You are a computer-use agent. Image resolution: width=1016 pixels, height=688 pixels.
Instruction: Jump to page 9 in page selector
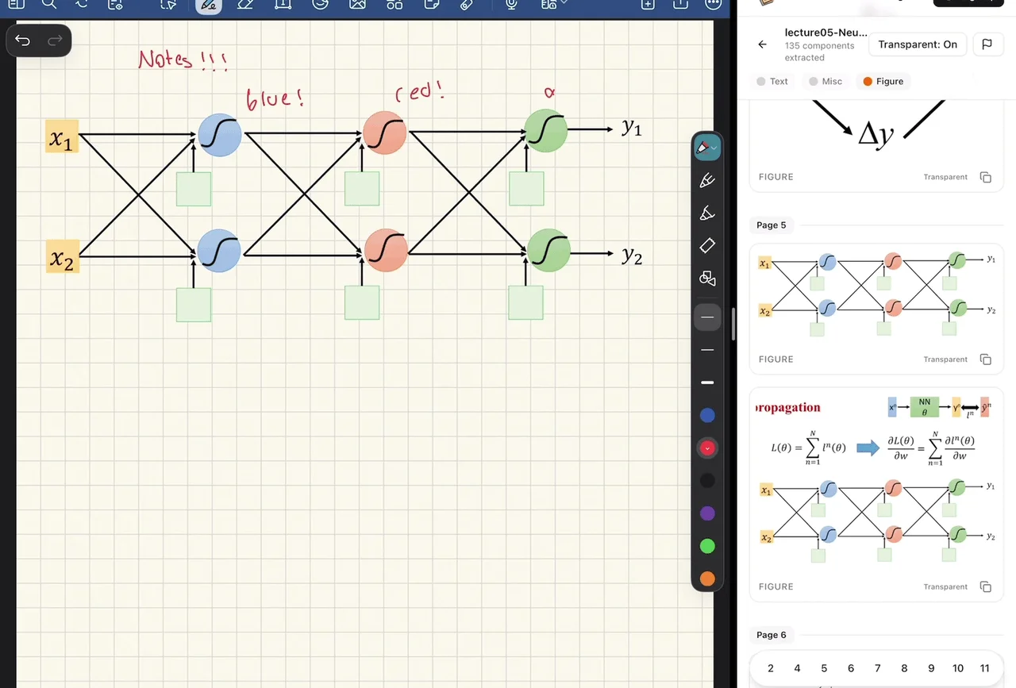coord(931,668)
